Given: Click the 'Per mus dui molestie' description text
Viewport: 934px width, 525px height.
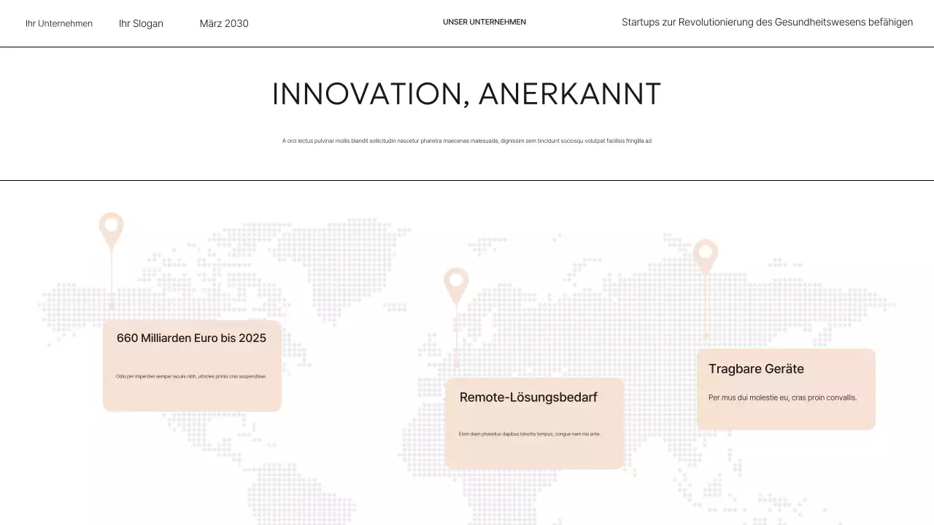Looking at the screenshot, I should click(782, 398).
